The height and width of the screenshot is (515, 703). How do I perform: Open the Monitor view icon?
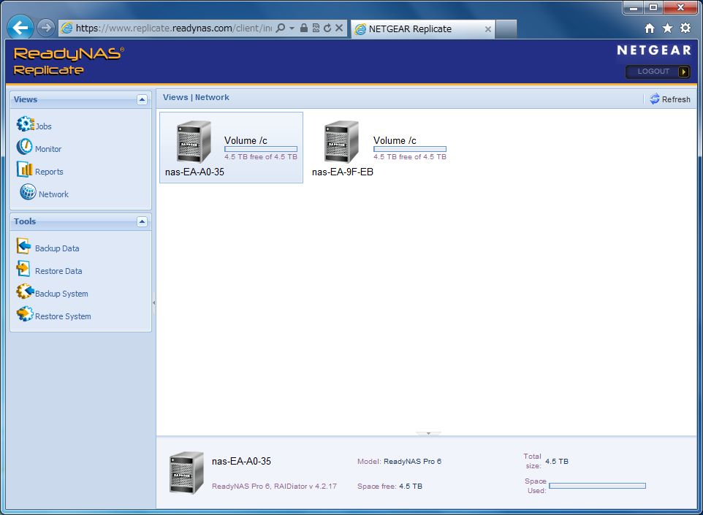pos(24,148)
